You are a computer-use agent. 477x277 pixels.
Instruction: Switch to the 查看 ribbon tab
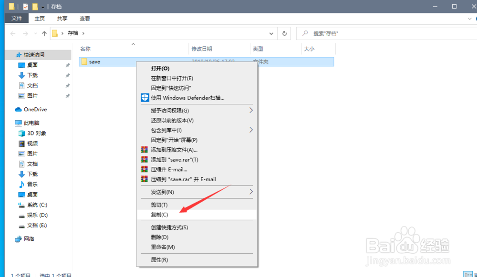coord(84,18)
